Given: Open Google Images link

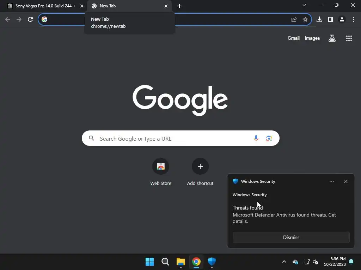Looking at the screenshot, I should [312, 38].
